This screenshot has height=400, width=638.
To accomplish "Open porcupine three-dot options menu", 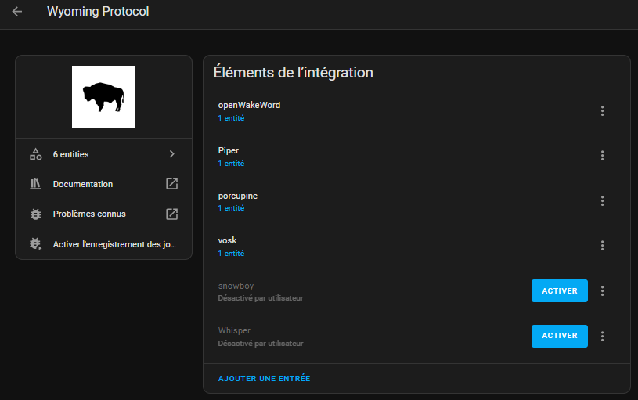I will [602, 200].
